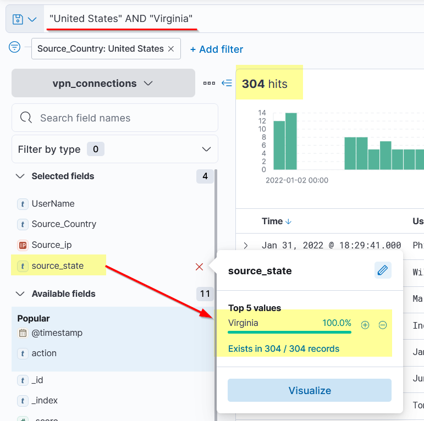Select the UserName field in list

tap(53, 204)
